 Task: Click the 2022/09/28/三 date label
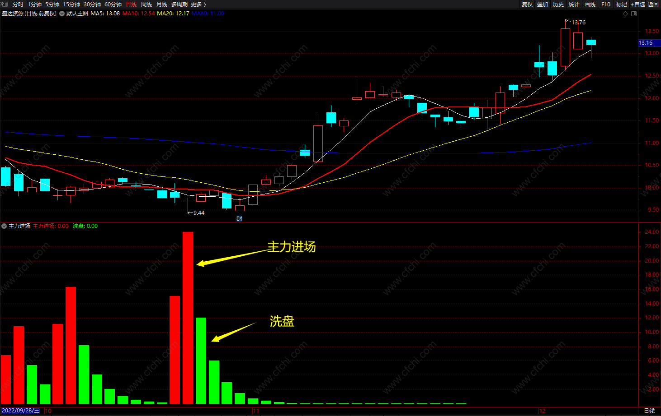(x=21, y=411)
